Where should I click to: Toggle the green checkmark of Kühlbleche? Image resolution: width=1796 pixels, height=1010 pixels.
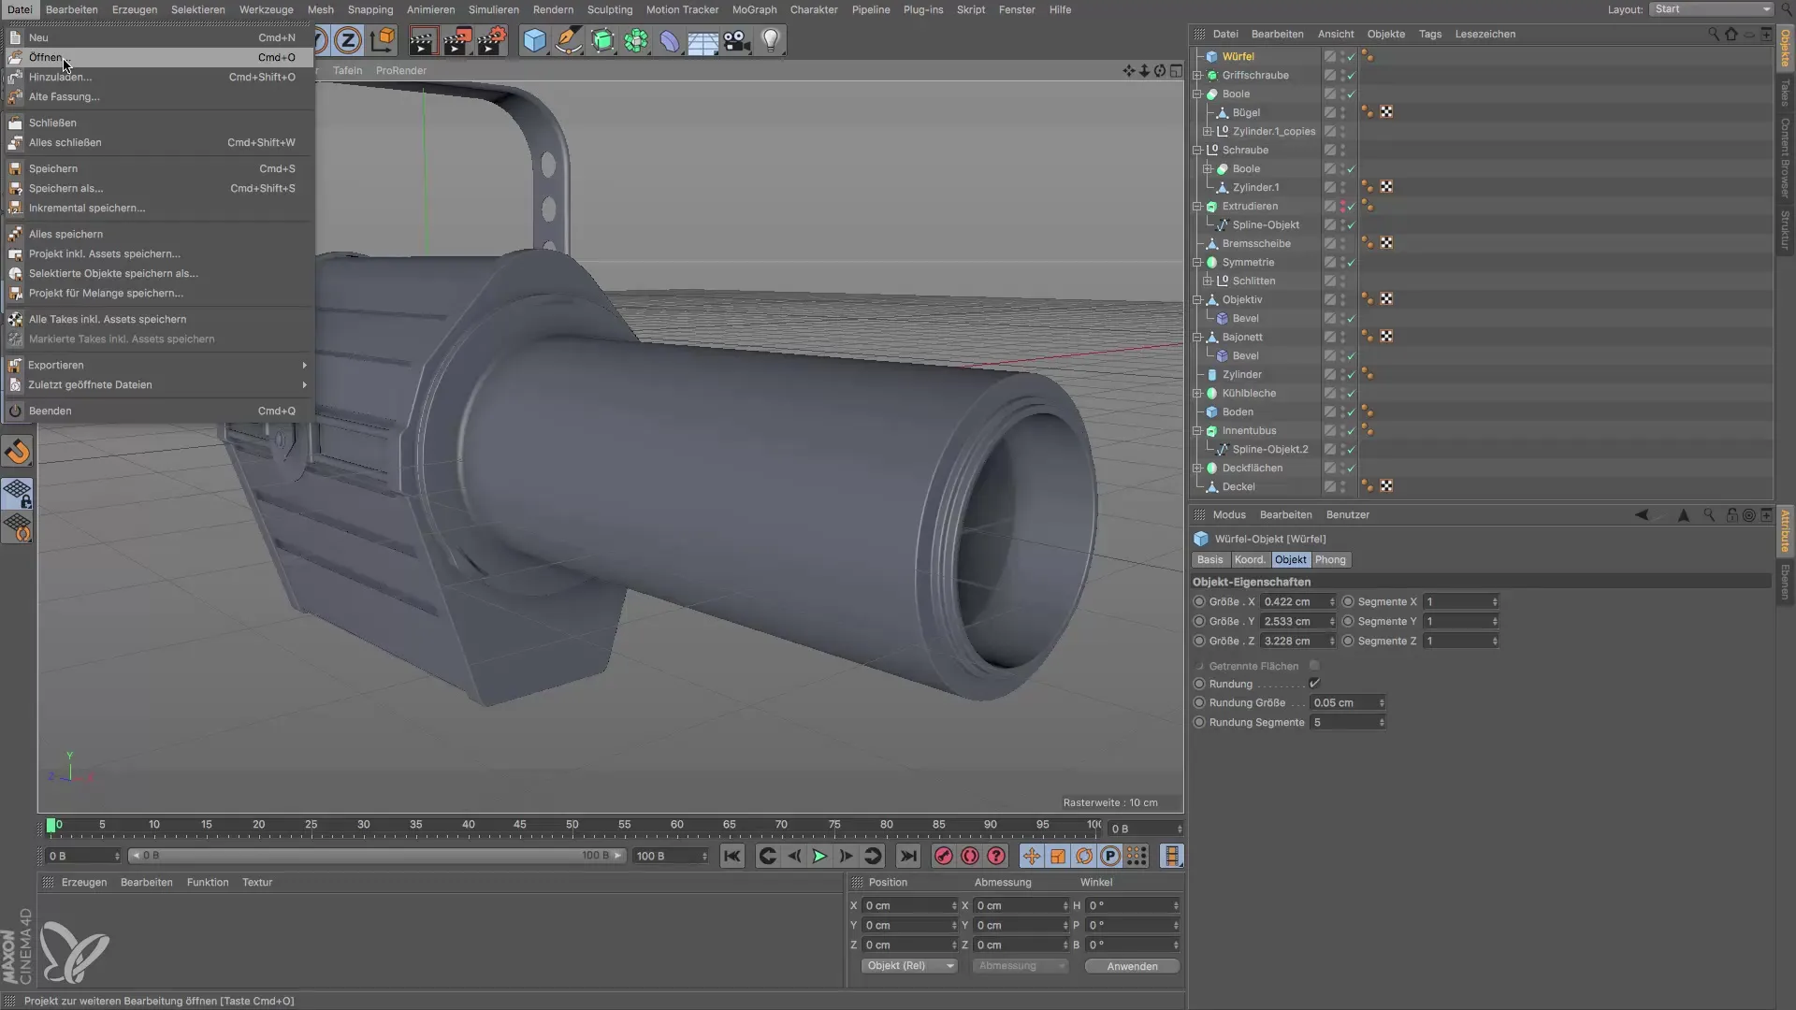click(x=1352, y=393)
